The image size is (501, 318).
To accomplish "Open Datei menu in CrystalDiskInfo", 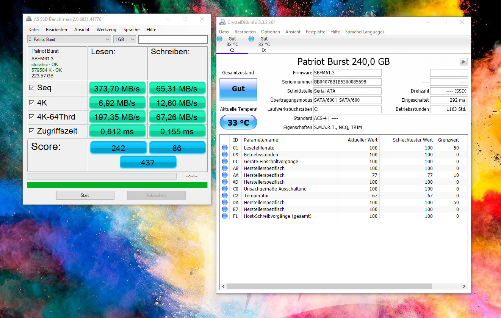I will point(224,32).
